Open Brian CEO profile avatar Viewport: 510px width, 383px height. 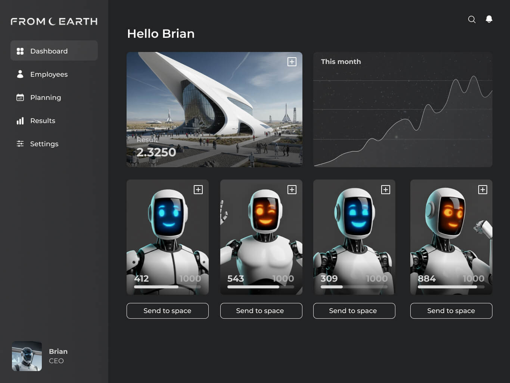27,356
